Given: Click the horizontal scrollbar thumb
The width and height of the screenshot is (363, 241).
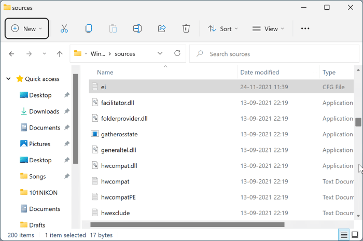Looking at the screenshot, I should pos(187,224).
